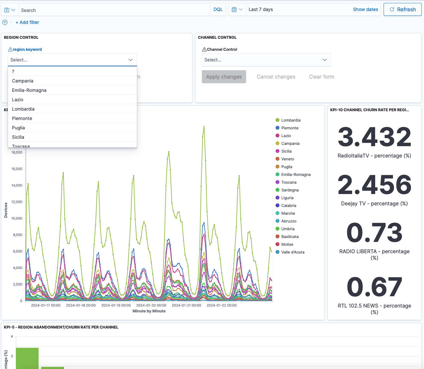The image size is (424, 369).
Task: Click Show dates link
Action: 365,10
